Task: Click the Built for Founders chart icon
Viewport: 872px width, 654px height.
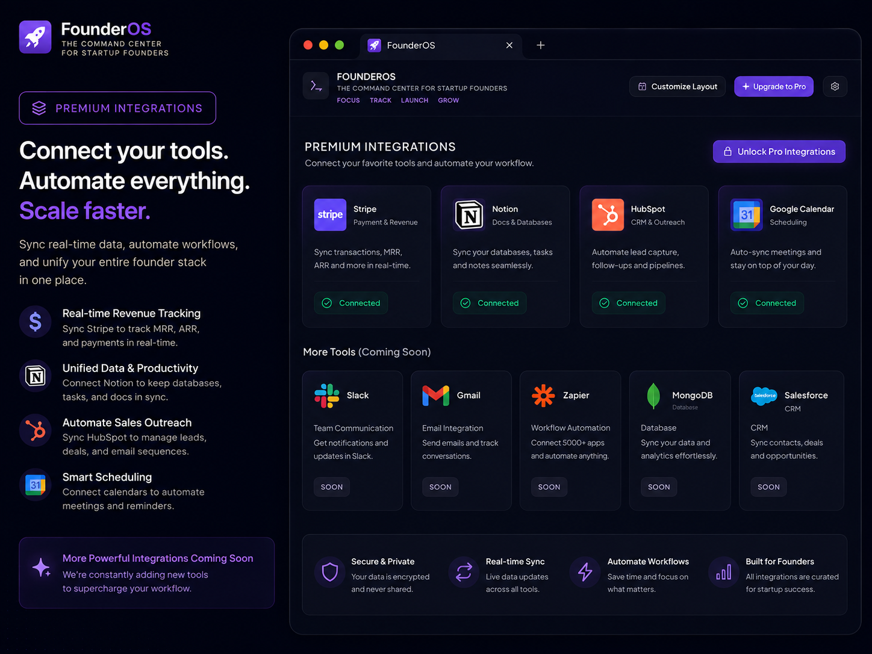Action: [723, 571]
